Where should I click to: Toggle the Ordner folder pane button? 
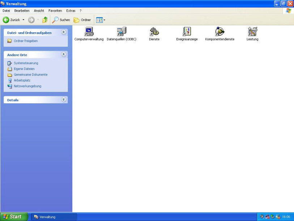tap(82, 20)
